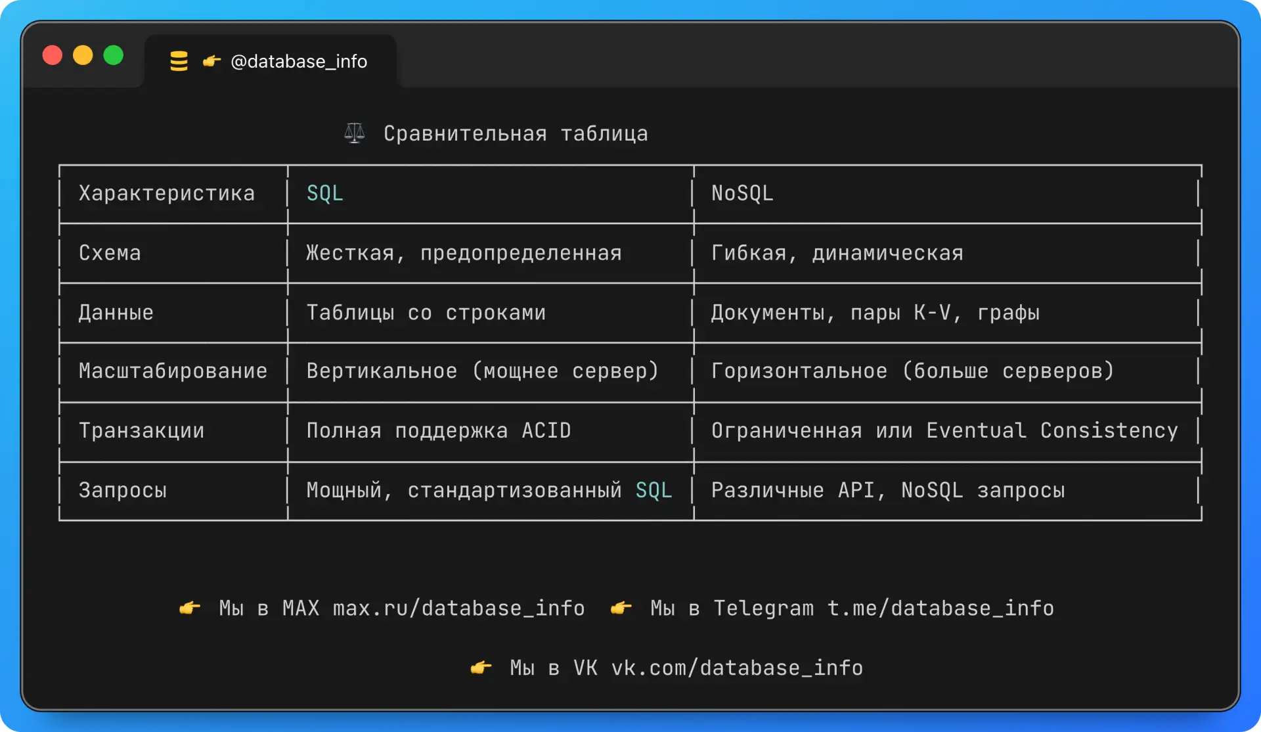Select the Масштабирование row label
Viewport: 1261px width, 732px height.
point(173,371)
